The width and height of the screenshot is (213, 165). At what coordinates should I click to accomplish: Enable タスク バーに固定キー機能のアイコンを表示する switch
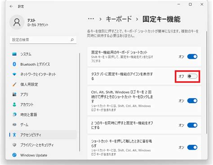(x=192, y=76)
